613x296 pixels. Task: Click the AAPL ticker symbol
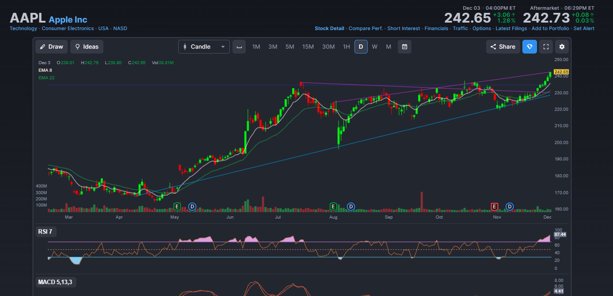pyautogui.click(x=28, y=18)
